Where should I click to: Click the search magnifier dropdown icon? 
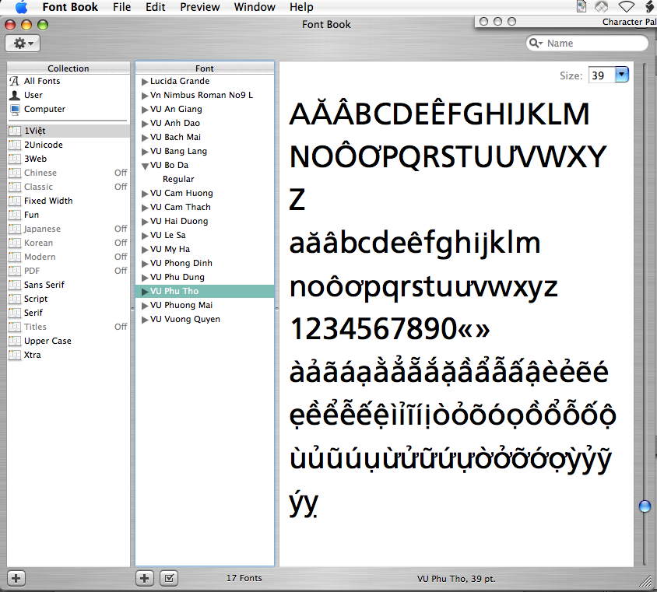pos(536,43)
